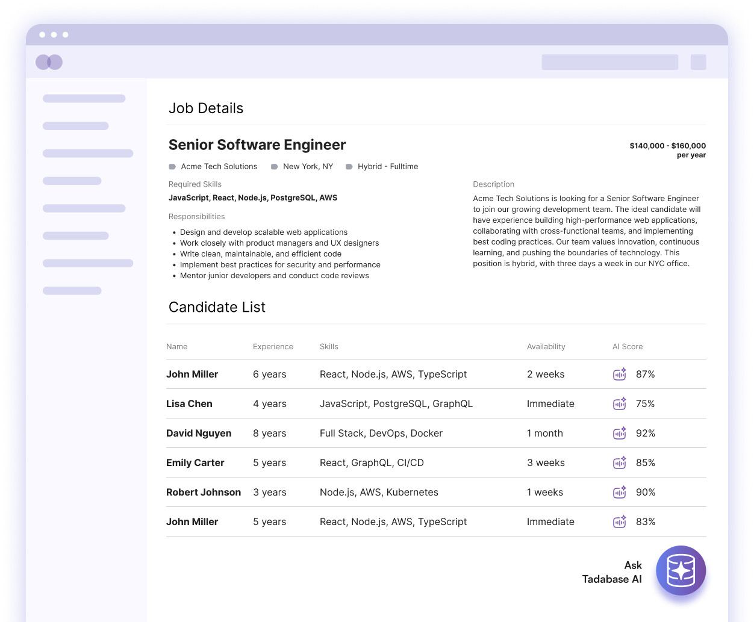This screenshot has height=622, width=754.
Task: Sort by the Experience column header
Action: click(273, 346)
